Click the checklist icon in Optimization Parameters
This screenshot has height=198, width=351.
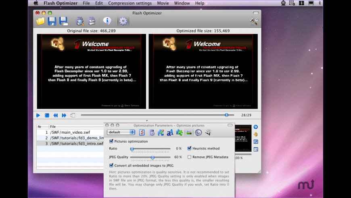pyautogui.click(x=142, y=132)
